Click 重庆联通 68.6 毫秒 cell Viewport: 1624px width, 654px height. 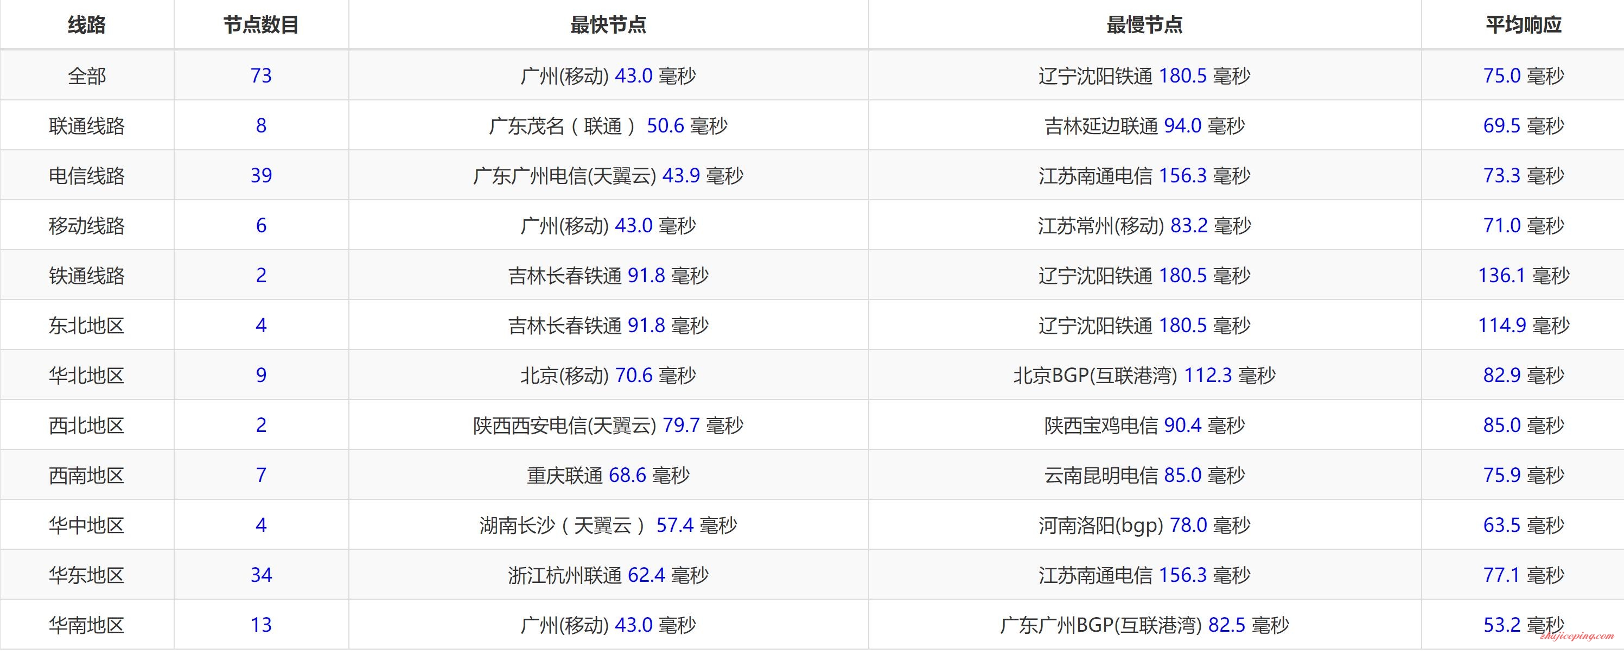(x=608, y=475)
